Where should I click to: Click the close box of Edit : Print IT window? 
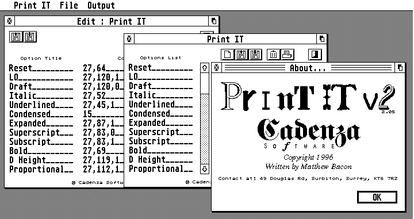pos(10,21)
